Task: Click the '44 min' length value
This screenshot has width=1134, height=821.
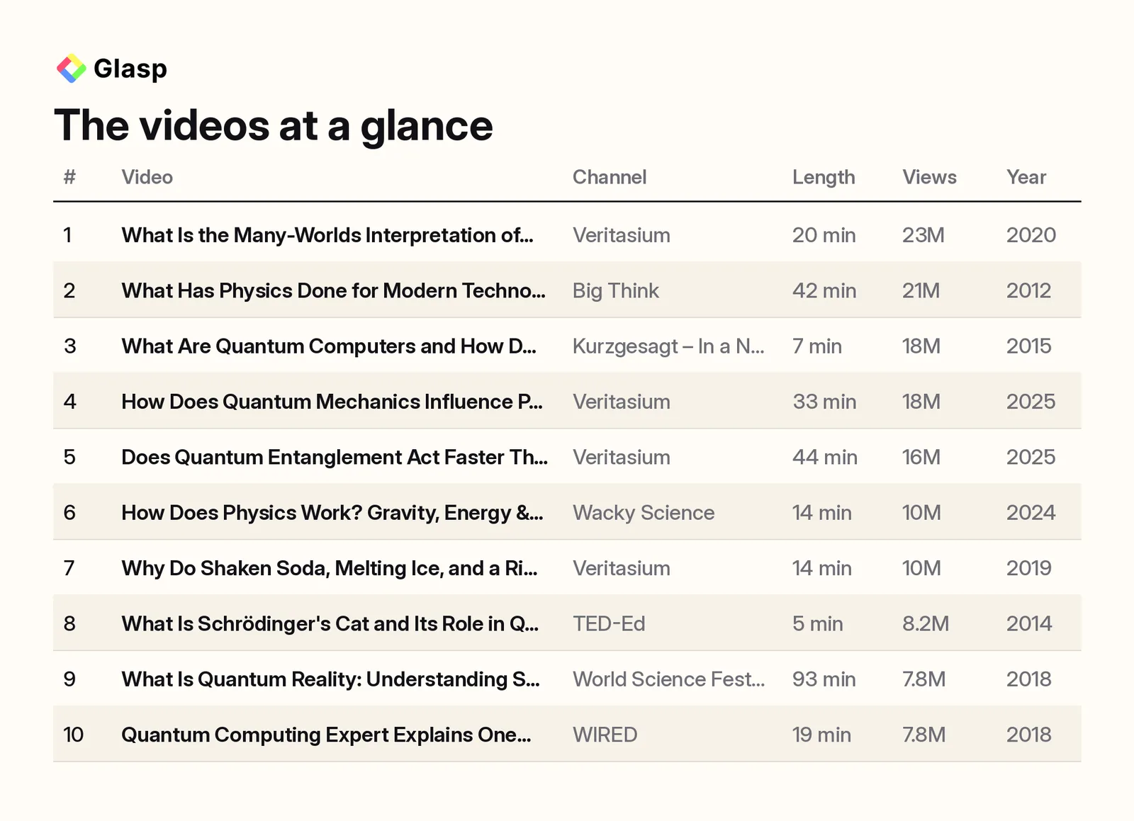Action: tap(825, 457)
